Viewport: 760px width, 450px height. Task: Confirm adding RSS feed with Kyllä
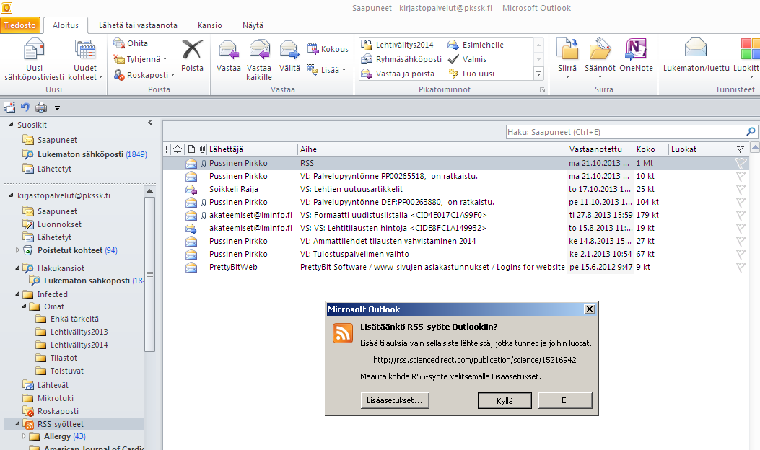(505, 400)
